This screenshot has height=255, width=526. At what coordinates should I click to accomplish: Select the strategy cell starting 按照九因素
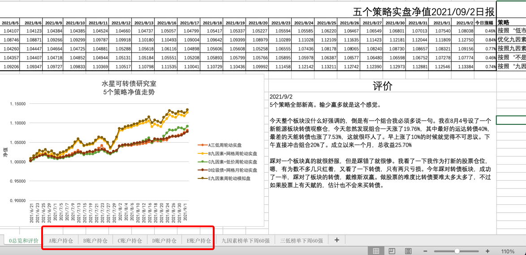coord(511,49)
